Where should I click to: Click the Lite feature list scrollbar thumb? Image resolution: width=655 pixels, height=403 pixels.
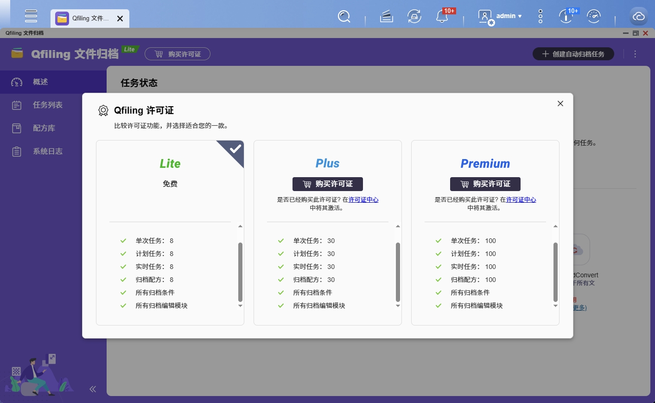[240, 272]
